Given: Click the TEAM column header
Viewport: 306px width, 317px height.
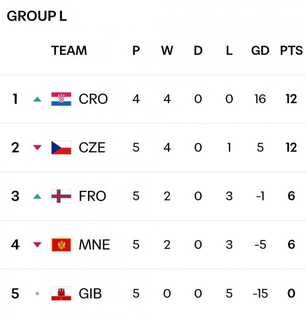Looking at the screenshot, I should [x=69, y=50].
